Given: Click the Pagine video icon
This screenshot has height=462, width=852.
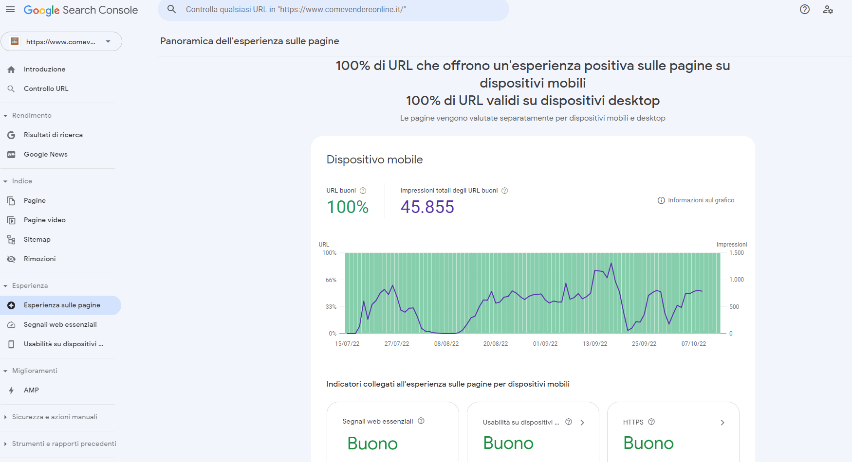Looking at the screenshot, I should (11, 220).
